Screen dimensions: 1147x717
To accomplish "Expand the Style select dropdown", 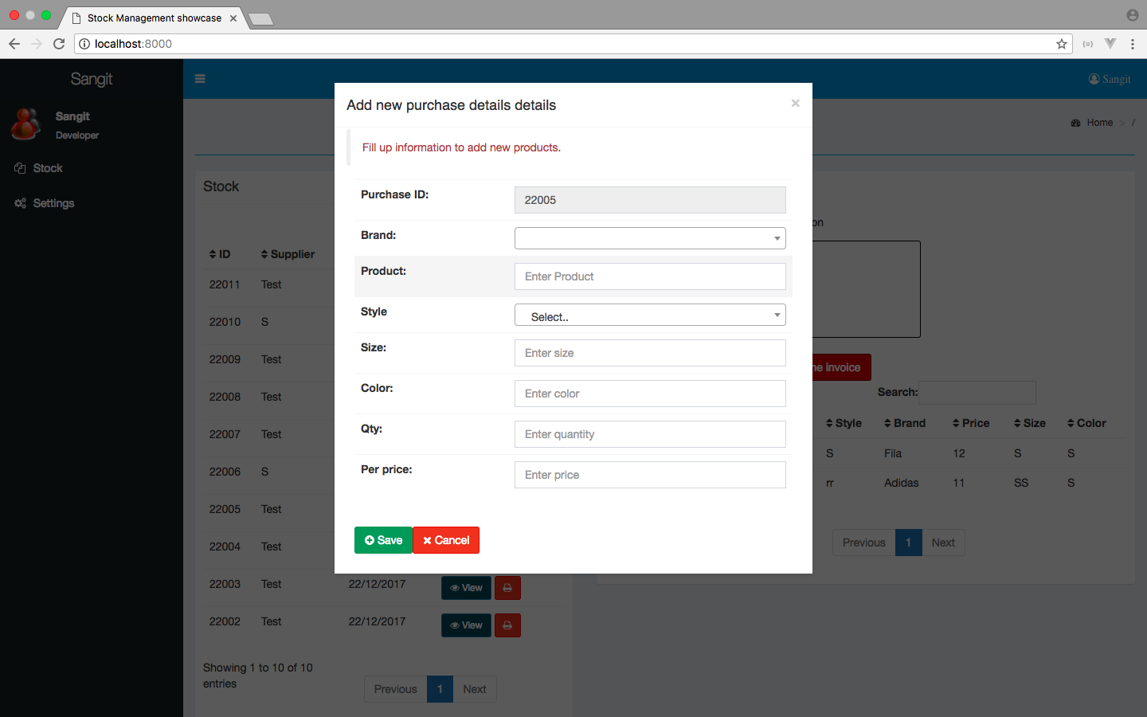I will click(650, 315).
